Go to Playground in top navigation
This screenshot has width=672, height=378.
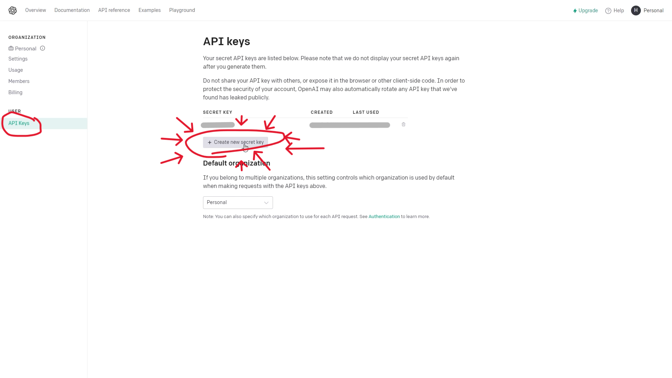182,10
